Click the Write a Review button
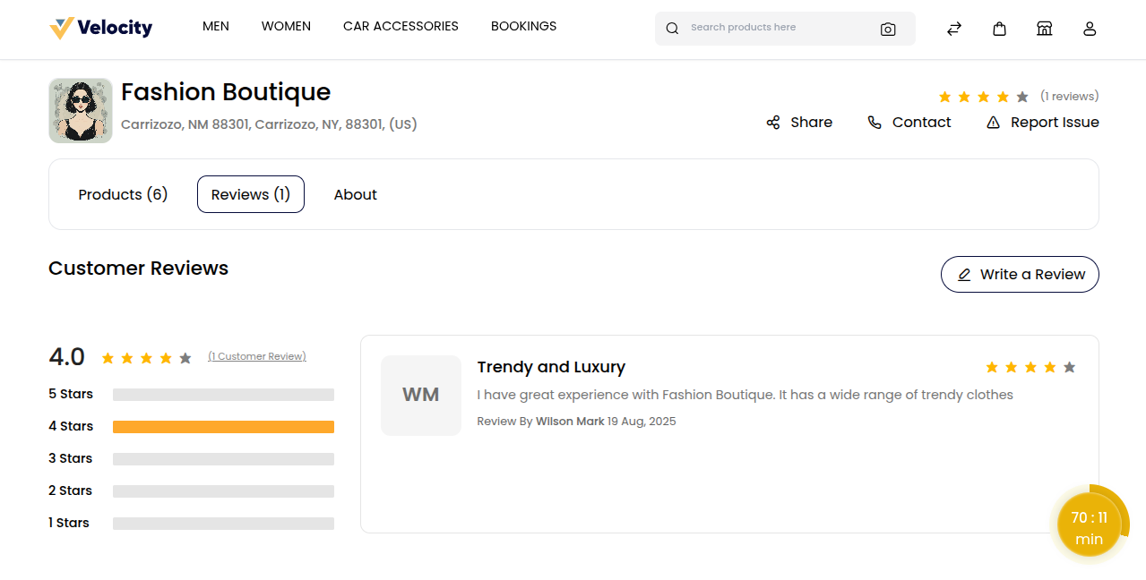 (x=1020, y=274)
